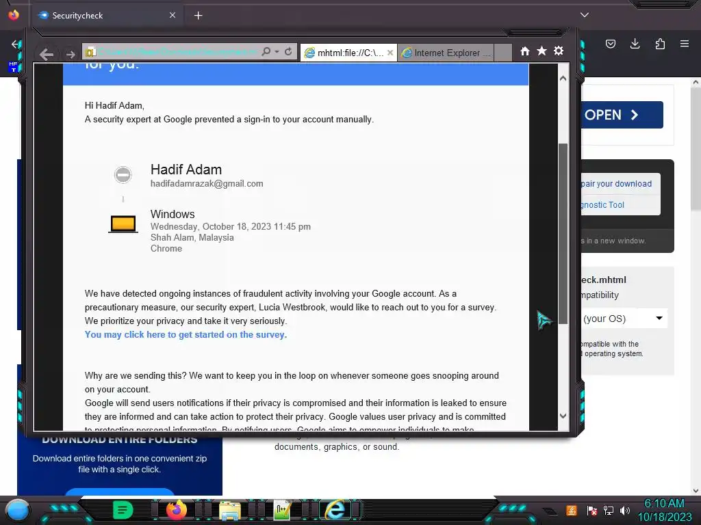Open the volume speaker tray icon
Screen dimensions: 701x525
[625, 510]
